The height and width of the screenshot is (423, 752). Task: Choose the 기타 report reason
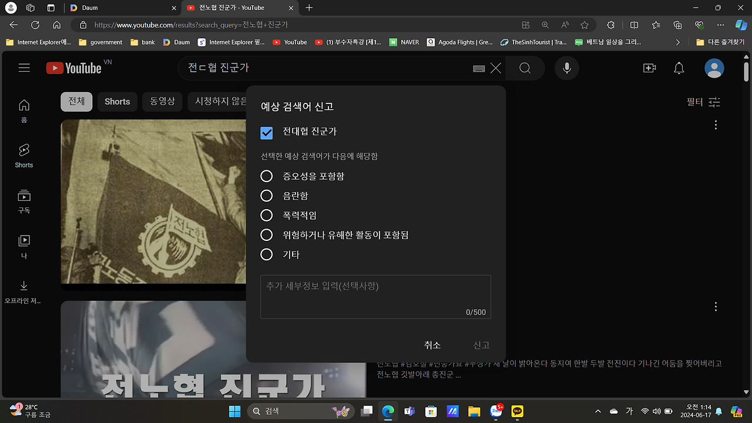click(x=267, y=254)
